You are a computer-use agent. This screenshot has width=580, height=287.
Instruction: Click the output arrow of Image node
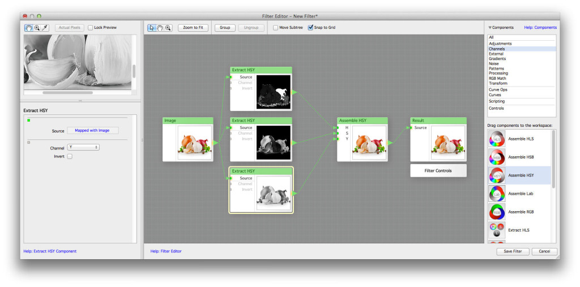pos(216,143)
